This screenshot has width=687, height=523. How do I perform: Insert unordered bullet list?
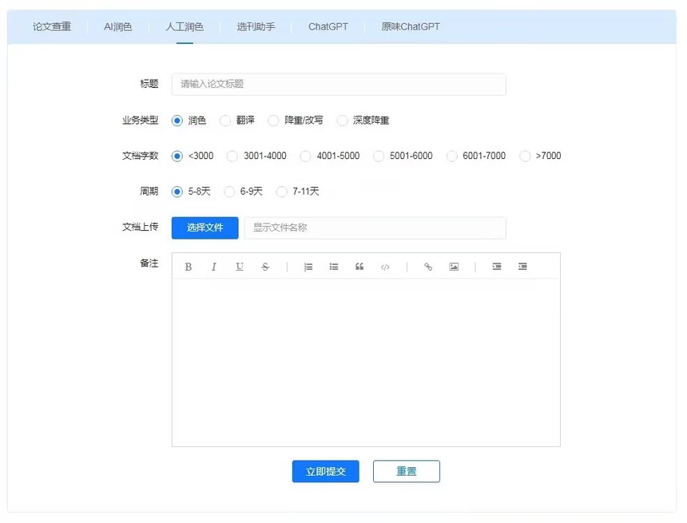coord(334,267)
